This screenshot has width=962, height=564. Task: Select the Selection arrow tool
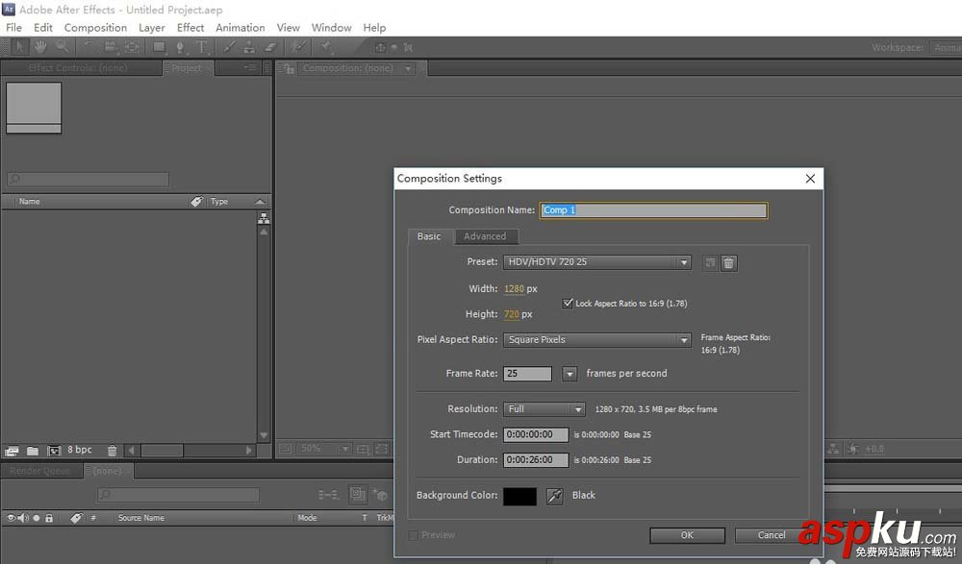click(x=19, y=46)
